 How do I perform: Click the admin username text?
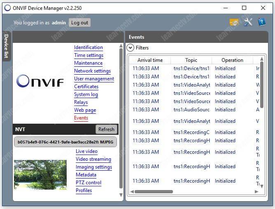click(x=59, y=23)
